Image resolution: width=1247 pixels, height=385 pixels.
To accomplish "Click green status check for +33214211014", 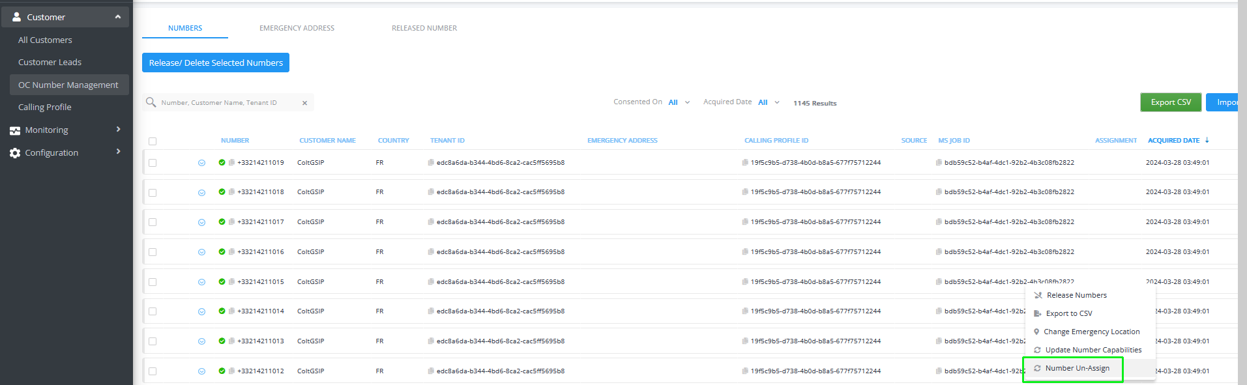I will (x=222, y=311).
